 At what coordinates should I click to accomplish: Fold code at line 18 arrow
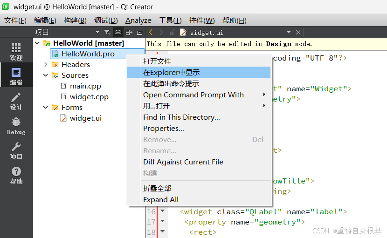coord(162,231)
